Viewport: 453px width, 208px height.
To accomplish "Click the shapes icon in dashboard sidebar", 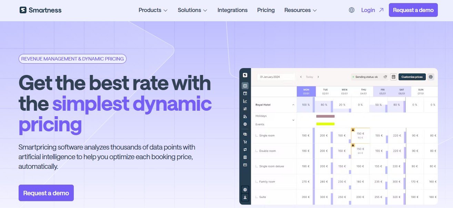I will 245,117.
